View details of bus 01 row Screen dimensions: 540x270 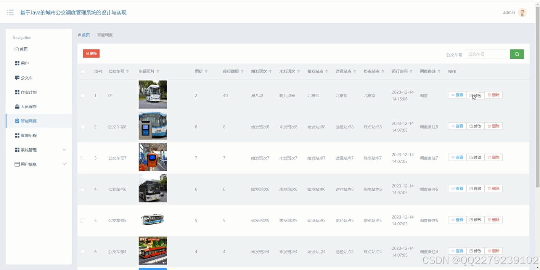pyautogui.click(x=457, y=95)
